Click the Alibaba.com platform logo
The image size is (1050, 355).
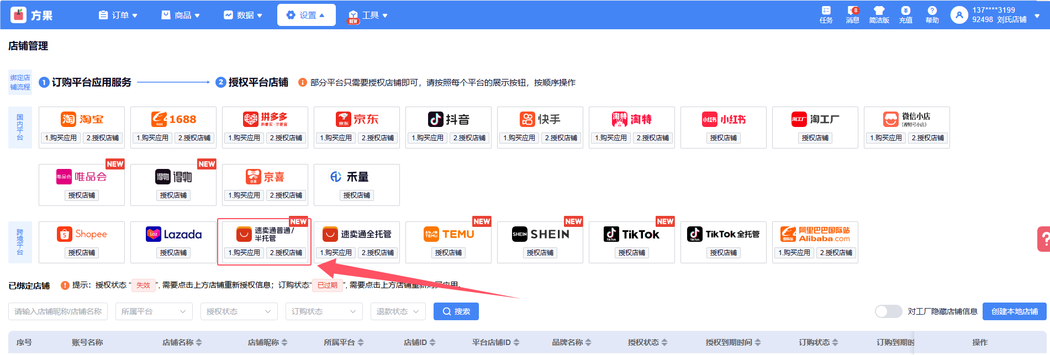pyautogui.click(x=815, y=234)
